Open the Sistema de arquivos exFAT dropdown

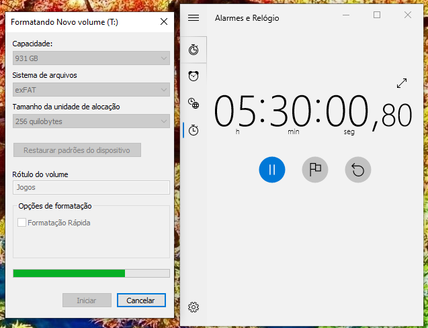pyautogui.click(x=91, y=90)
